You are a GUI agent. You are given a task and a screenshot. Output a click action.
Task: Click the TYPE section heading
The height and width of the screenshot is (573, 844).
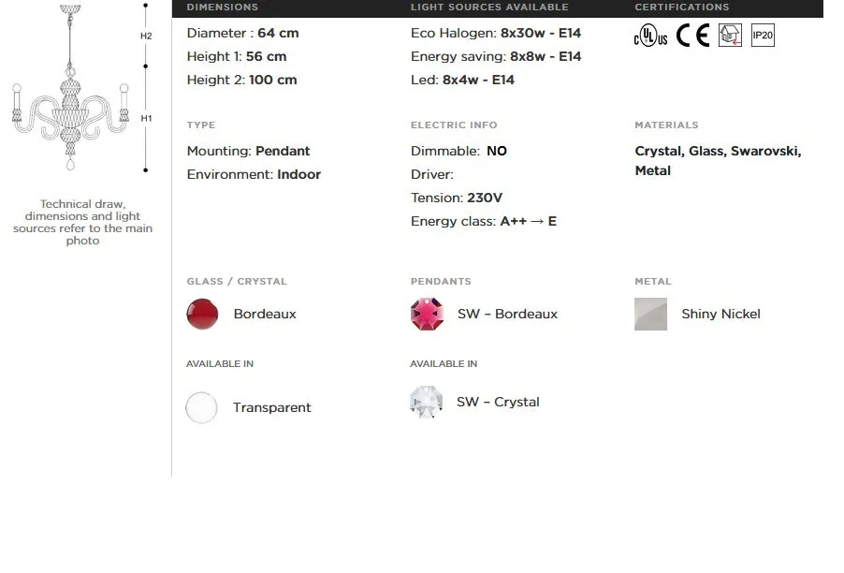[x=201, y=125]
